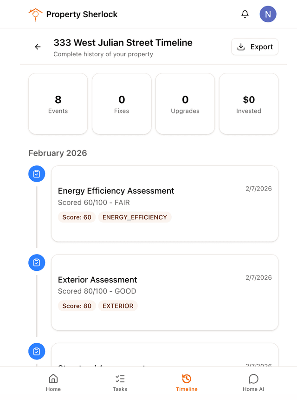Open the notifications bell

tap(245, 14)
